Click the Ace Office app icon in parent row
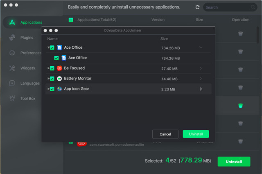This screenshot has height=174, width=262. point(59,47)
